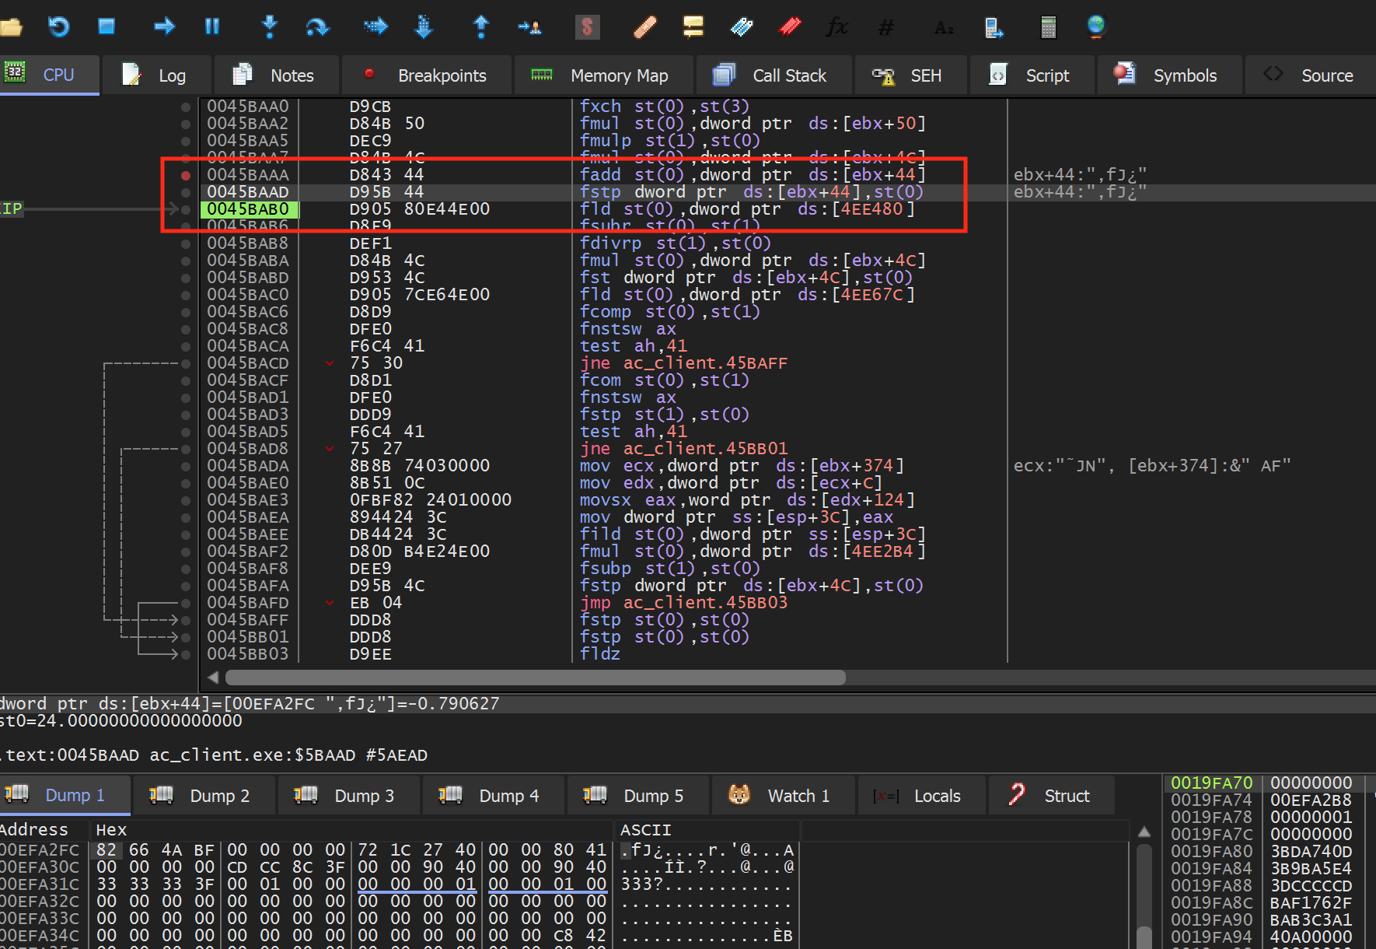
Task: Toggle the red breakpoint at 0045BAAA
Action: 185,175
